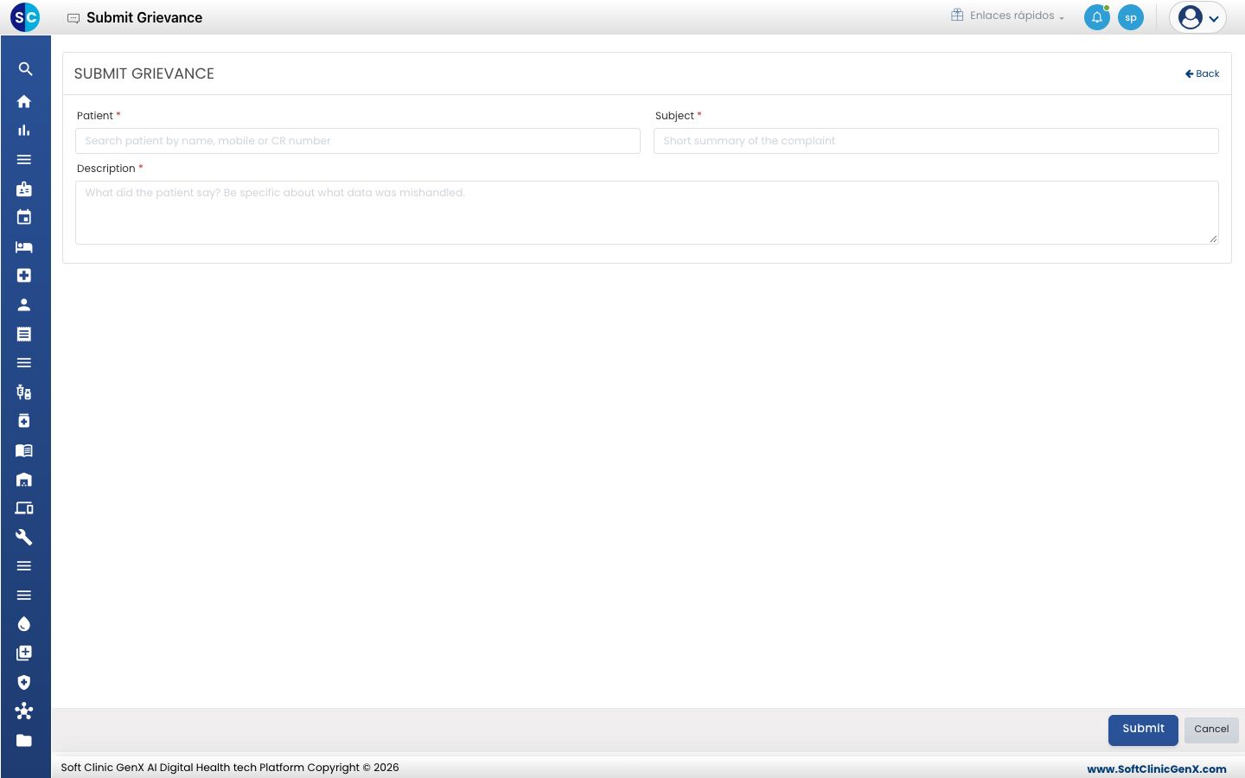Viewport: 1245px width, 778px height.
Task: Open the person profile icon in the sidebar
Action: tap(24, 305)
